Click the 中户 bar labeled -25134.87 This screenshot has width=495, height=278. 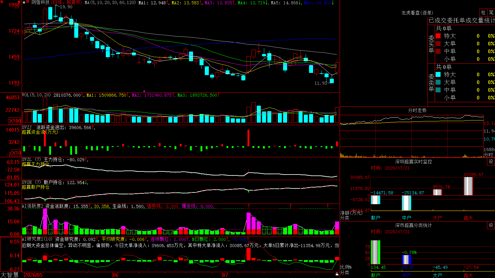coord(407,203)
